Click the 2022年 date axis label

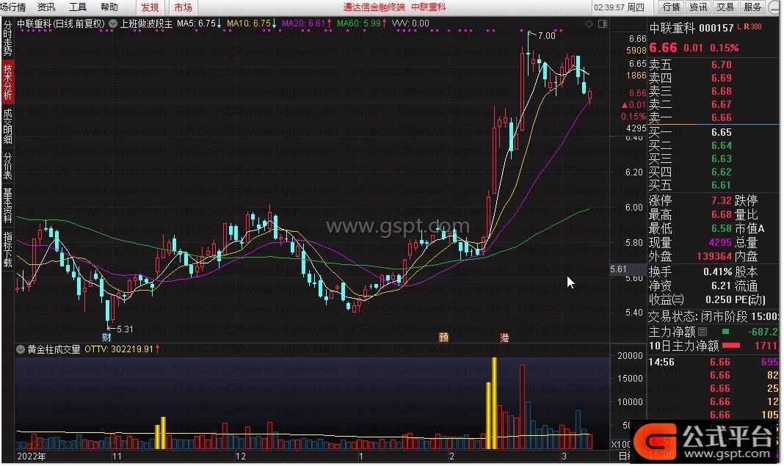pos(31,456)
